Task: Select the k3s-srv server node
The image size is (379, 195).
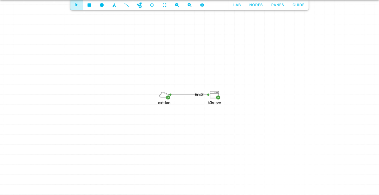Action: tap(214, 95)
